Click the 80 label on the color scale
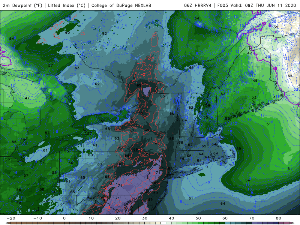 click(279, 218)
